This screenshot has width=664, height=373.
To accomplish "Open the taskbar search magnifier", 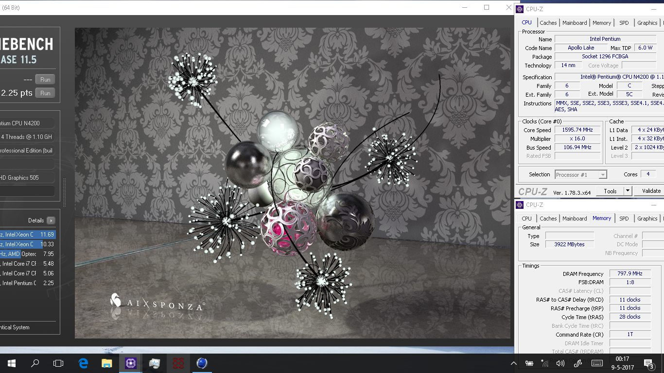I will pyautogui.click(x=35, y=363).
